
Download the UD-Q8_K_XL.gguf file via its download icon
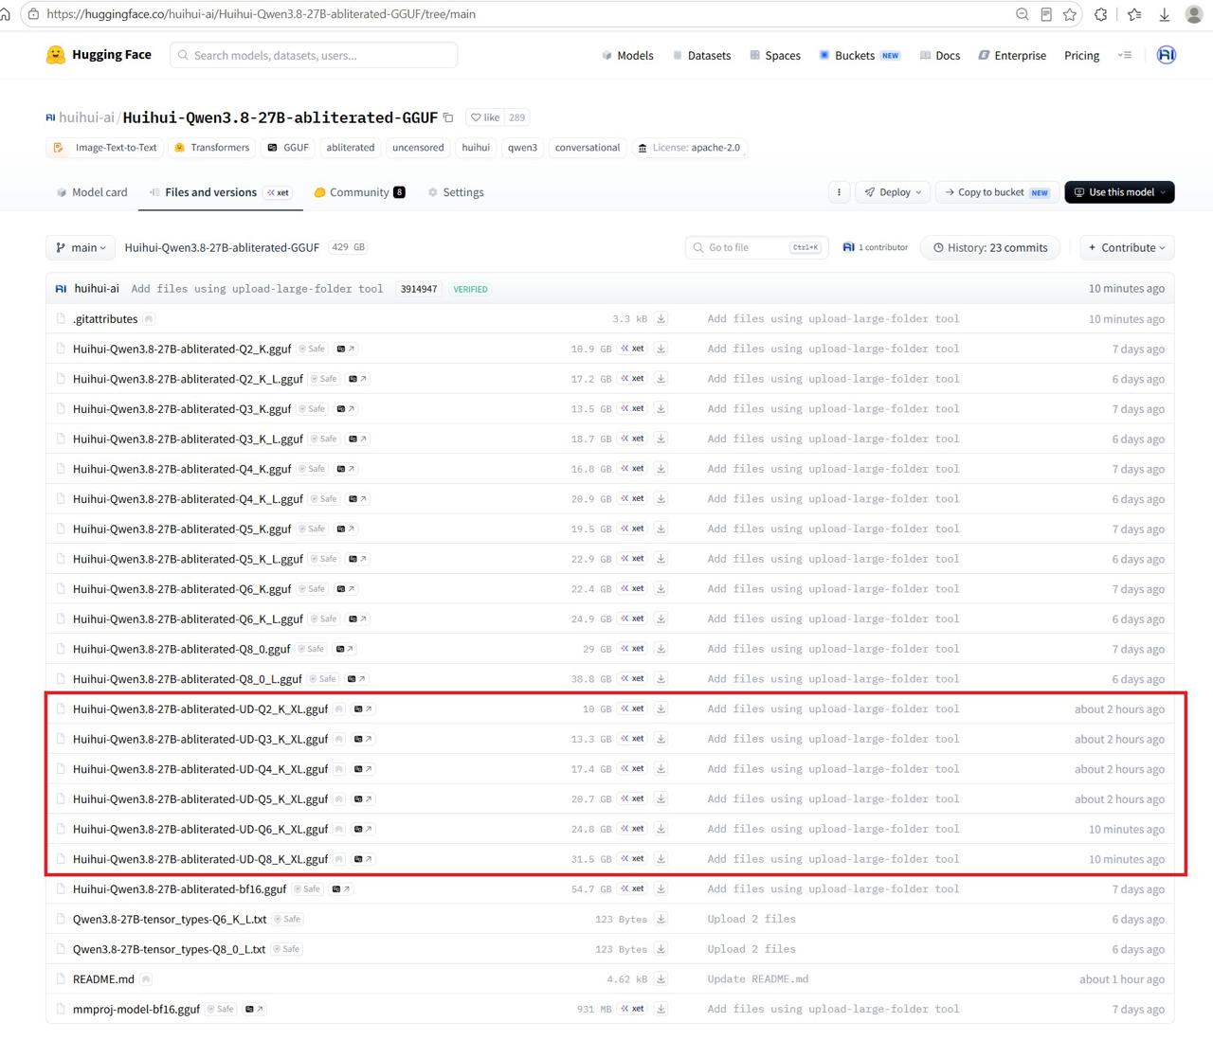click(x=661, y=859)
